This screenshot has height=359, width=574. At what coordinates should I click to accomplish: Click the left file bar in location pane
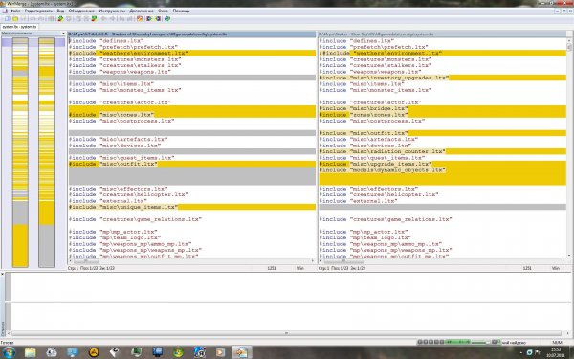click(20, 152)
